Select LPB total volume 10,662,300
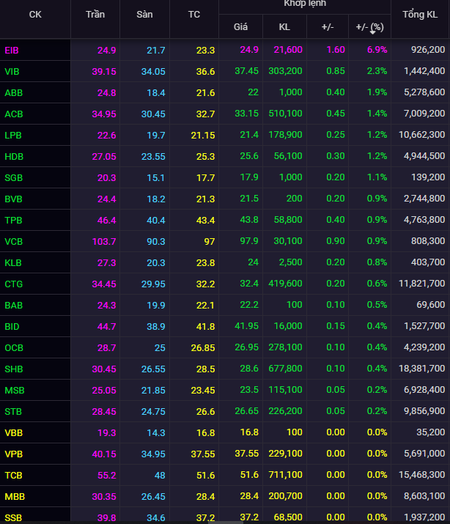Viewport: 450px width, 524px height. click(421, 135)
